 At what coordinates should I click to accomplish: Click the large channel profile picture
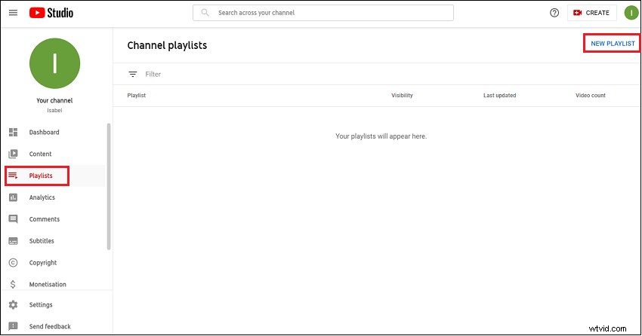[x=55, y=63]
